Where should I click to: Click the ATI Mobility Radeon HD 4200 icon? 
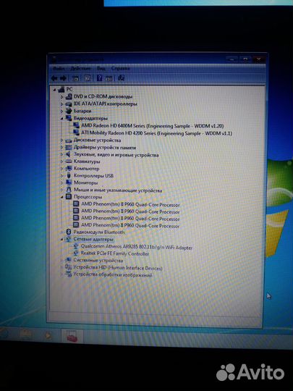[77, 133]
